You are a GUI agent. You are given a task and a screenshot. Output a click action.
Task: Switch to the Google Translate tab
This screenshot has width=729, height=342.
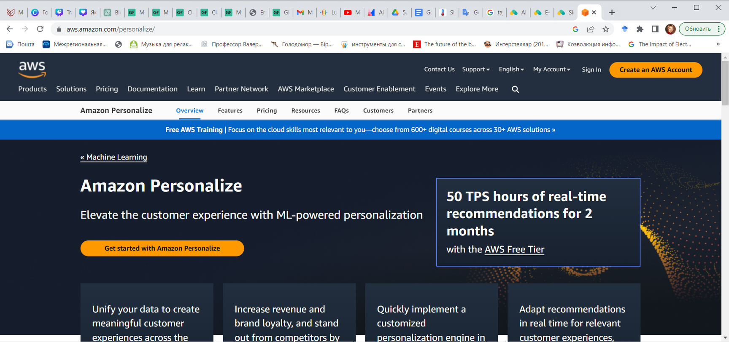point(470,13)
